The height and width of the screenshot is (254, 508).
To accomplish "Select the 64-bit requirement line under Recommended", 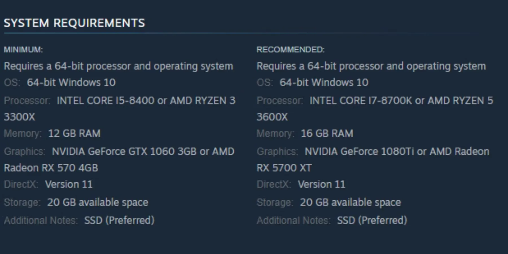I will pyautogui.click(x=371, y=66).
